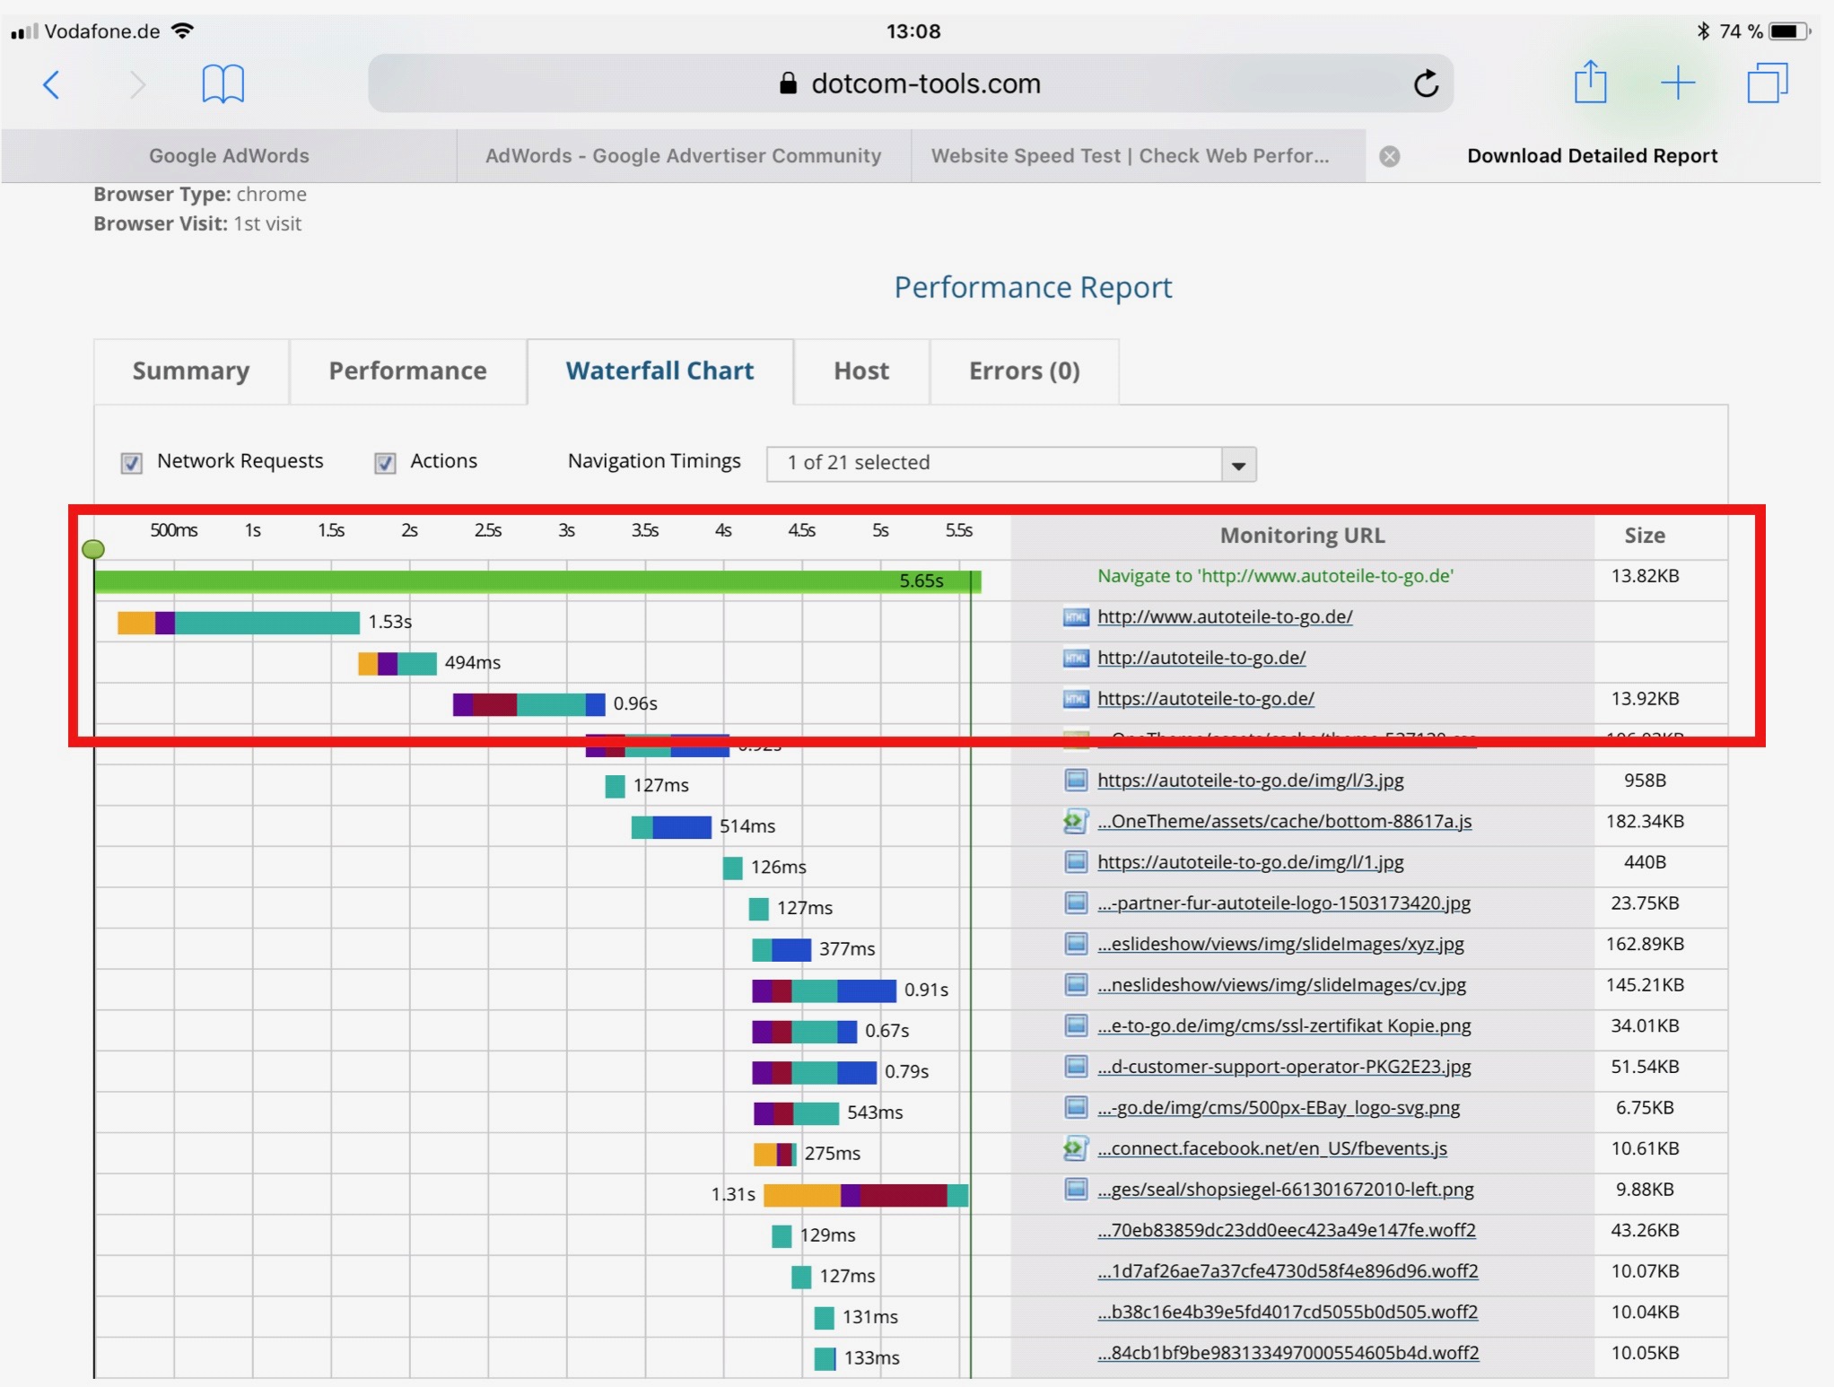Click the 1.53s waterfall request bar
1834x1387 pixels.
coord(238,622)
